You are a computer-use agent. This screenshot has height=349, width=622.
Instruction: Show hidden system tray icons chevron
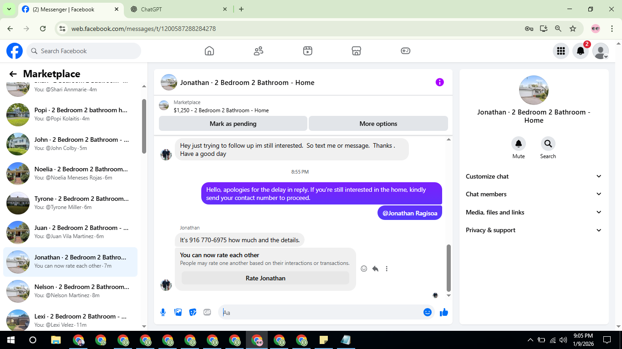[x=530, y=340]
